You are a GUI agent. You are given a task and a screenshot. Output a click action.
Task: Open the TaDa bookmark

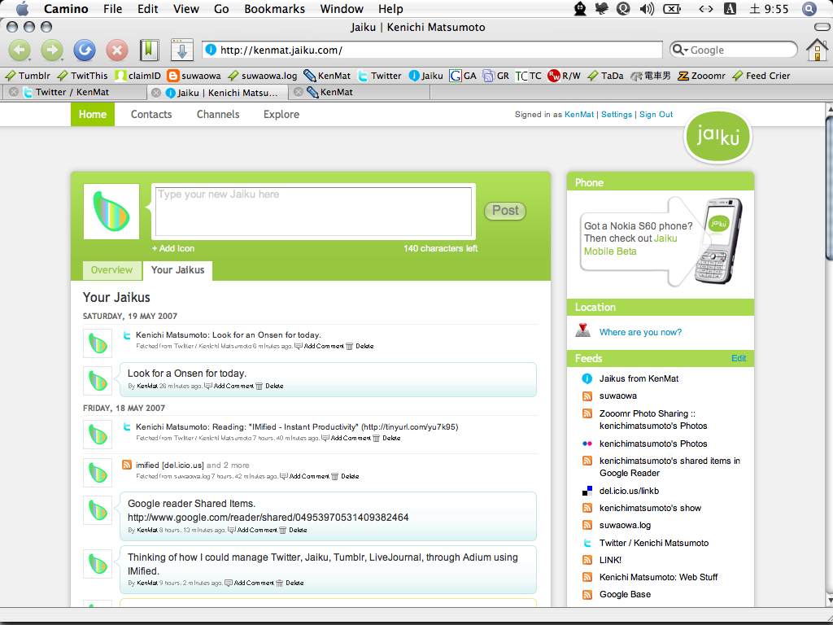[x=605, y=76]
